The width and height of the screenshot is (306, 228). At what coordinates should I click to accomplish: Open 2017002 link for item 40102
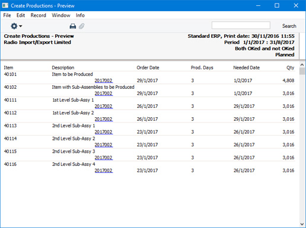click(104, 94)
